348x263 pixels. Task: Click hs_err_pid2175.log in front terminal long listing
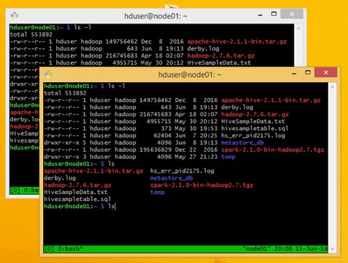[253, 136]
